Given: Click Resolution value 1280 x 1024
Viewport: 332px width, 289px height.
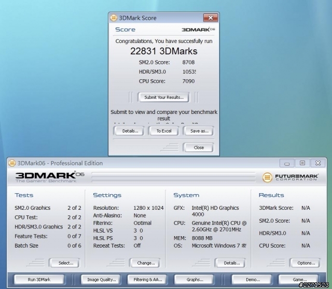Looking at the screenshot, I should (x=148, y=208).
